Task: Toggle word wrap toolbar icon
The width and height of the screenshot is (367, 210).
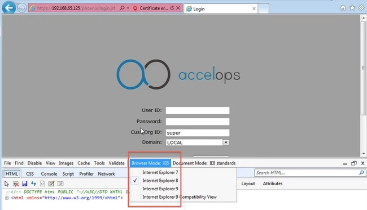Action: click(x=60, y=184)
